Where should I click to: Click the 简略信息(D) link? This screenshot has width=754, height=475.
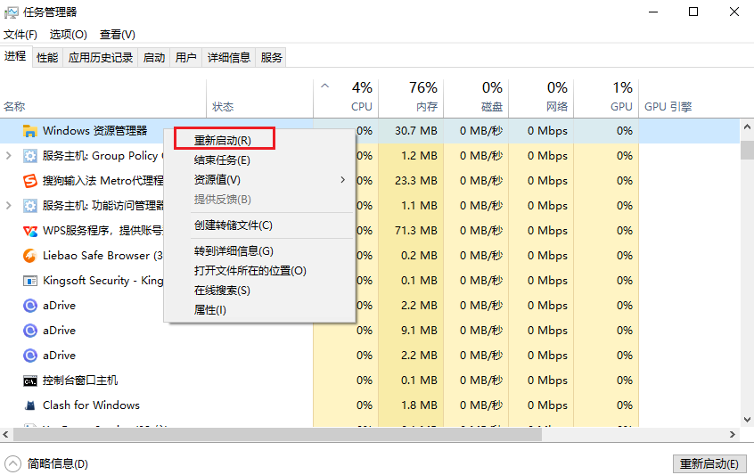tap(58, 464)
